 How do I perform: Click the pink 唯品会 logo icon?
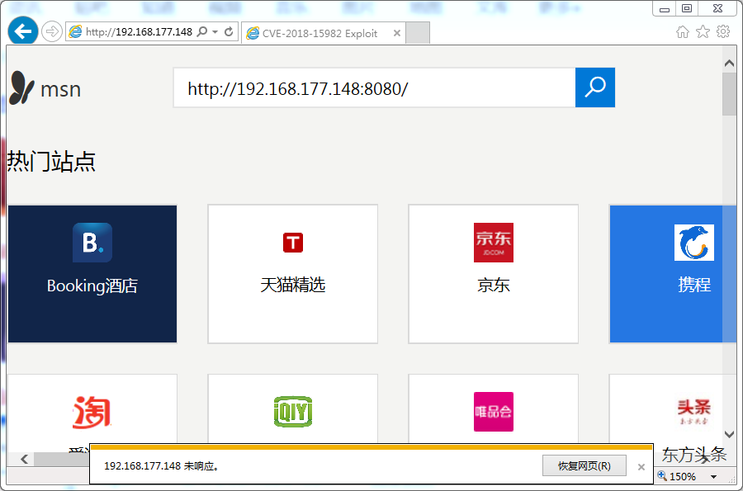494,412
